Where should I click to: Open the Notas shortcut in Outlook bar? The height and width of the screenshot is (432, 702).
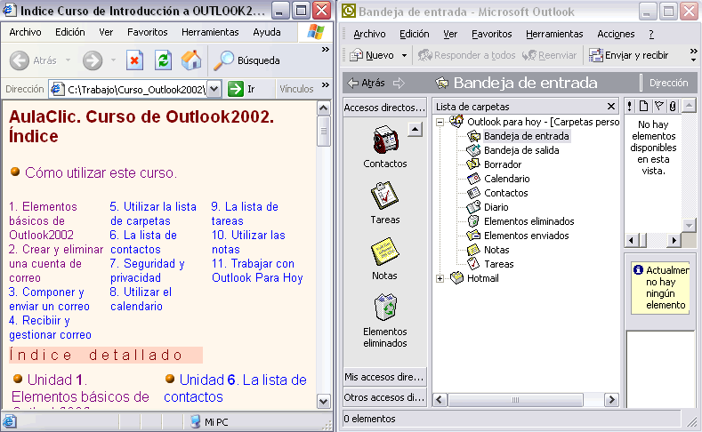point(384,252)
